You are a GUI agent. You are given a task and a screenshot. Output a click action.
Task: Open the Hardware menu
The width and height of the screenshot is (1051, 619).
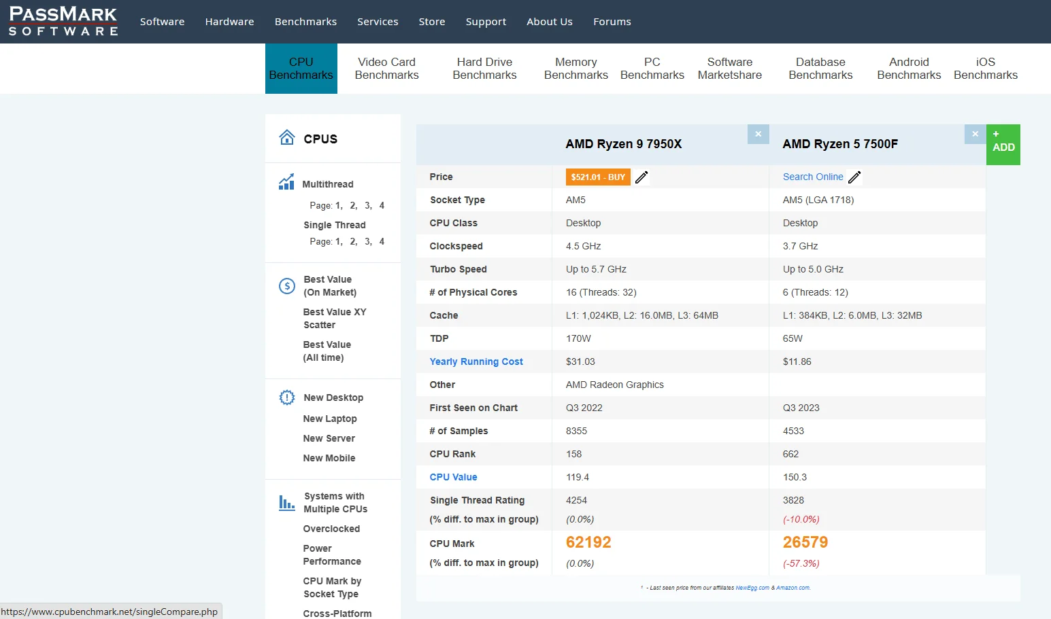(229, 22)
